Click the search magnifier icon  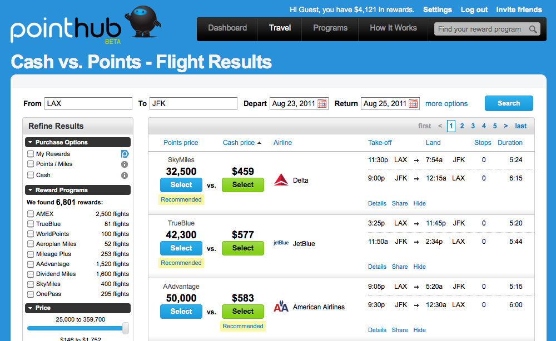pos(533,29)
